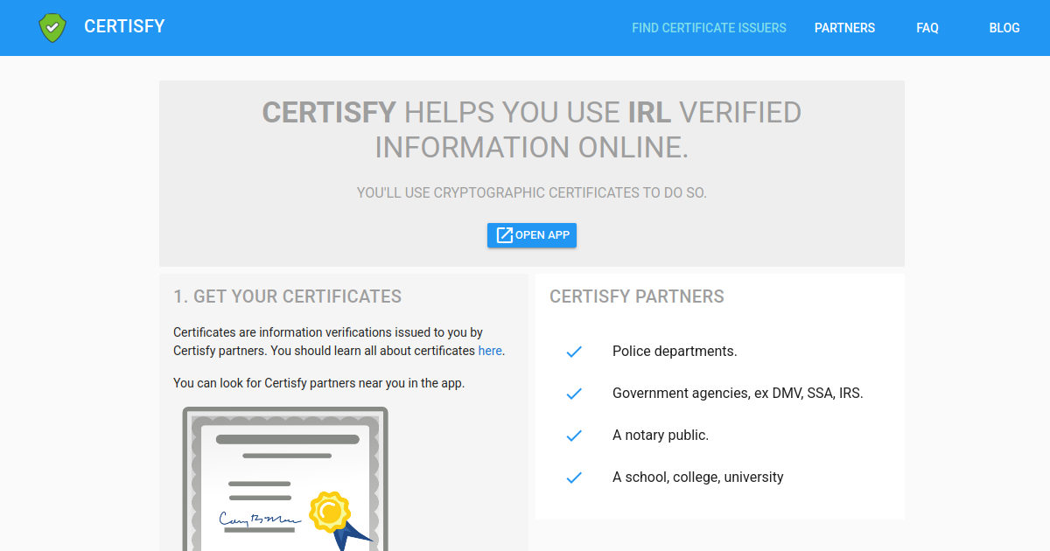Click the checkmark beside school, college, university
Viewport: 1050px width, 551px height.
click(574, 478)
